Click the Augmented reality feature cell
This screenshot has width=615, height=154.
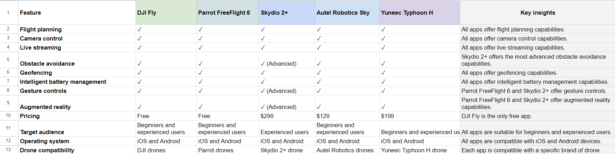coord(77,103)
